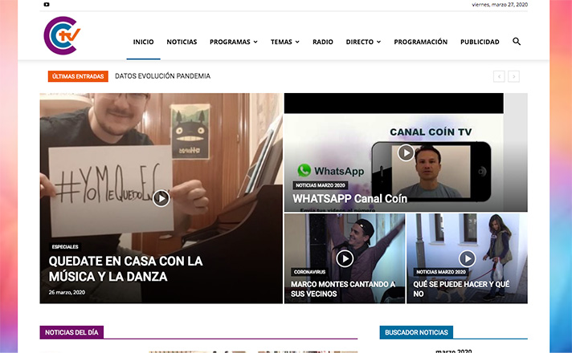572x353 pixels.
Task: Click the Coronavirus category tag
Action: click(311, 272)
